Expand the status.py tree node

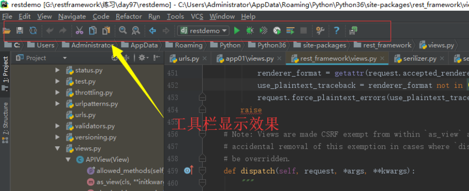point(58,70)
